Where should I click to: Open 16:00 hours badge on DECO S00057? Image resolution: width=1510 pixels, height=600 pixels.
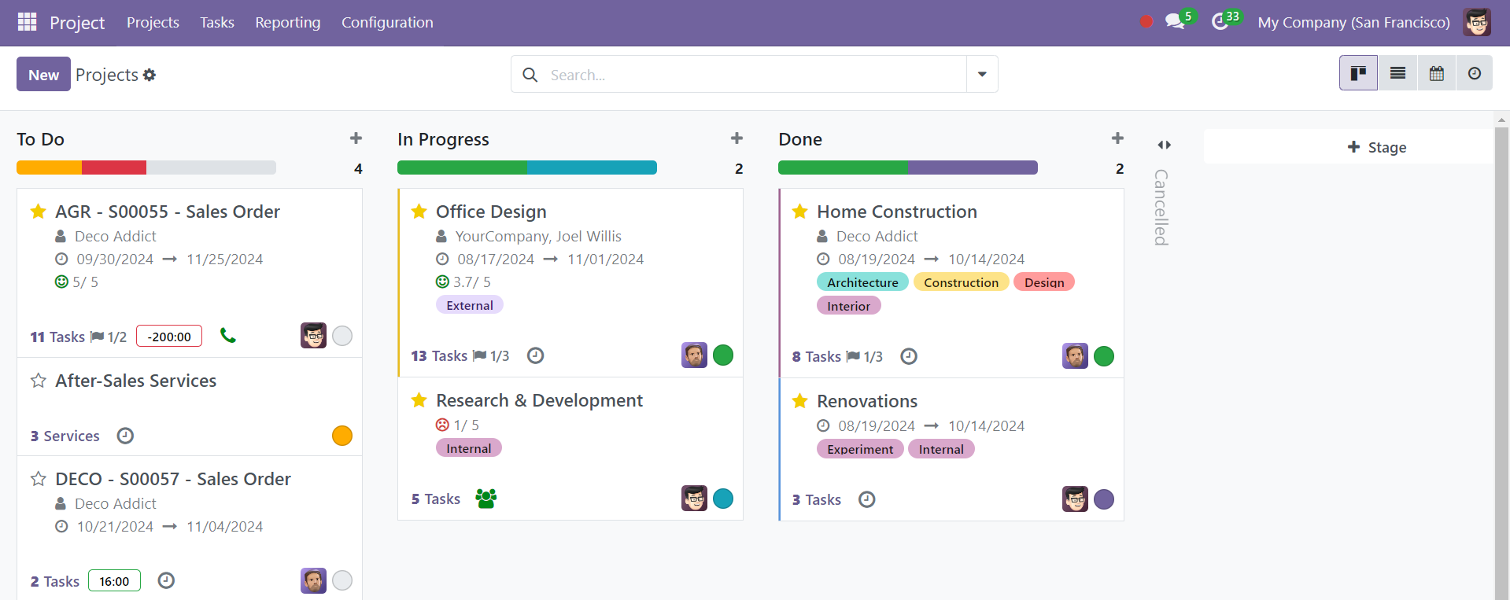(114, 580)
